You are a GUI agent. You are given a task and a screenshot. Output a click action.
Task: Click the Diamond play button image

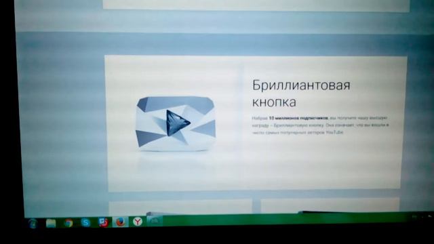[x=176, y=123]
